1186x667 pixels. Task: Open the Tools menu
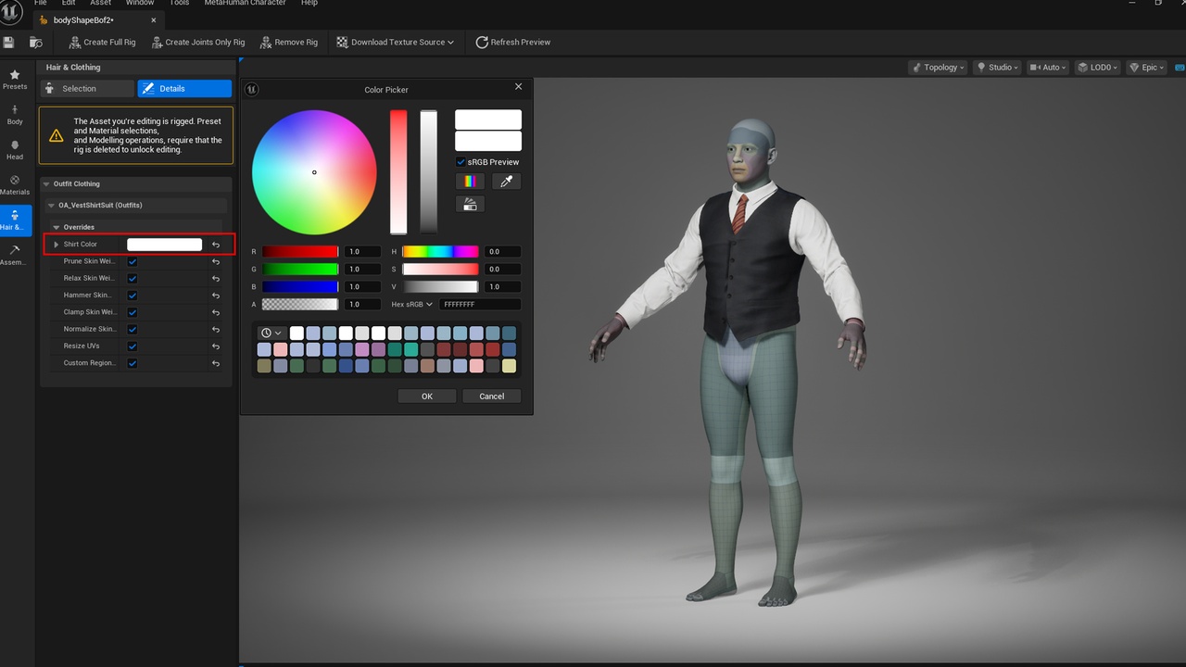tap(179, 3)
